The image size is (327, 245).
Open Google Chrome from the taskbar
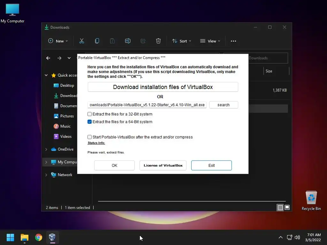pyautogui.click(x=38, y=237)
